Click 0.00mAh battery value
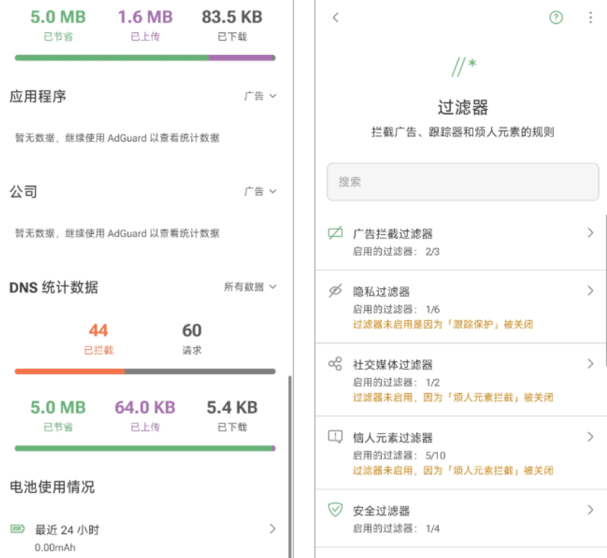This screenshot has height=558, width=607. pos(55,547)
